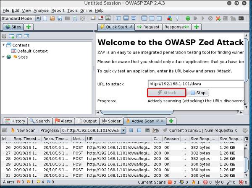Viewport: 252px width, 188px height.
Task: Click the rightmost dark console toolbar icon
Action: [241, 18]
